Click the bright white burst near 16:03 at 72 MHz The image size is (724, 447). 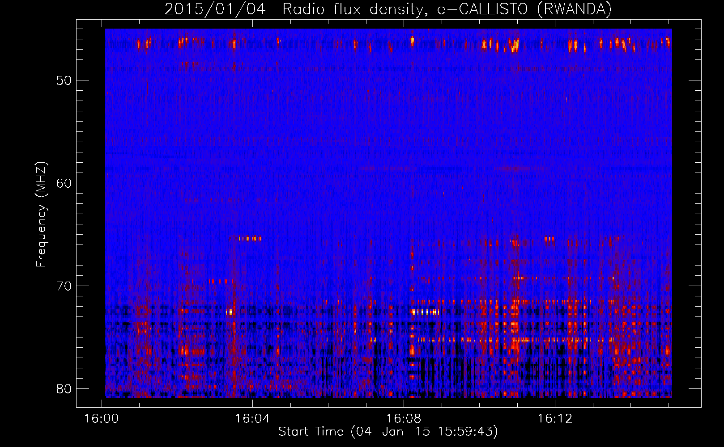230,312
